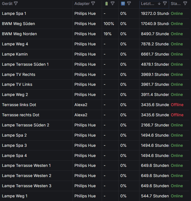
Task: Open filter for Letzt... column
Action: click(165, 3)
